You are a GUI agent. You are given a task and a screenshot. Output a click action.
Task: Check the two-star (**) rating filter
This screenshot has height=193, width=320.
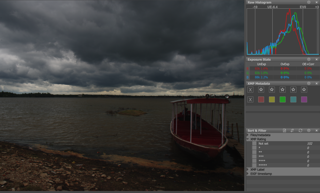click(x=254, y=152)
